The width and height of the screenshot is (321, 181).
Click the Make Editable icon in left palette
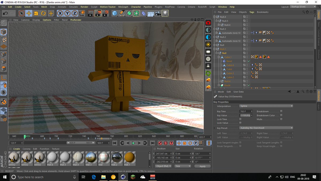click(4, 23)
